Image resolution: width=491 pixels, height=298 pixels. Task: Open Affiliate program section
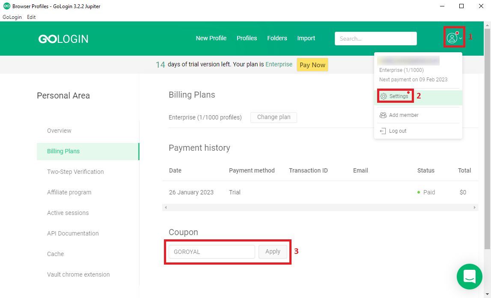(69, 192)
